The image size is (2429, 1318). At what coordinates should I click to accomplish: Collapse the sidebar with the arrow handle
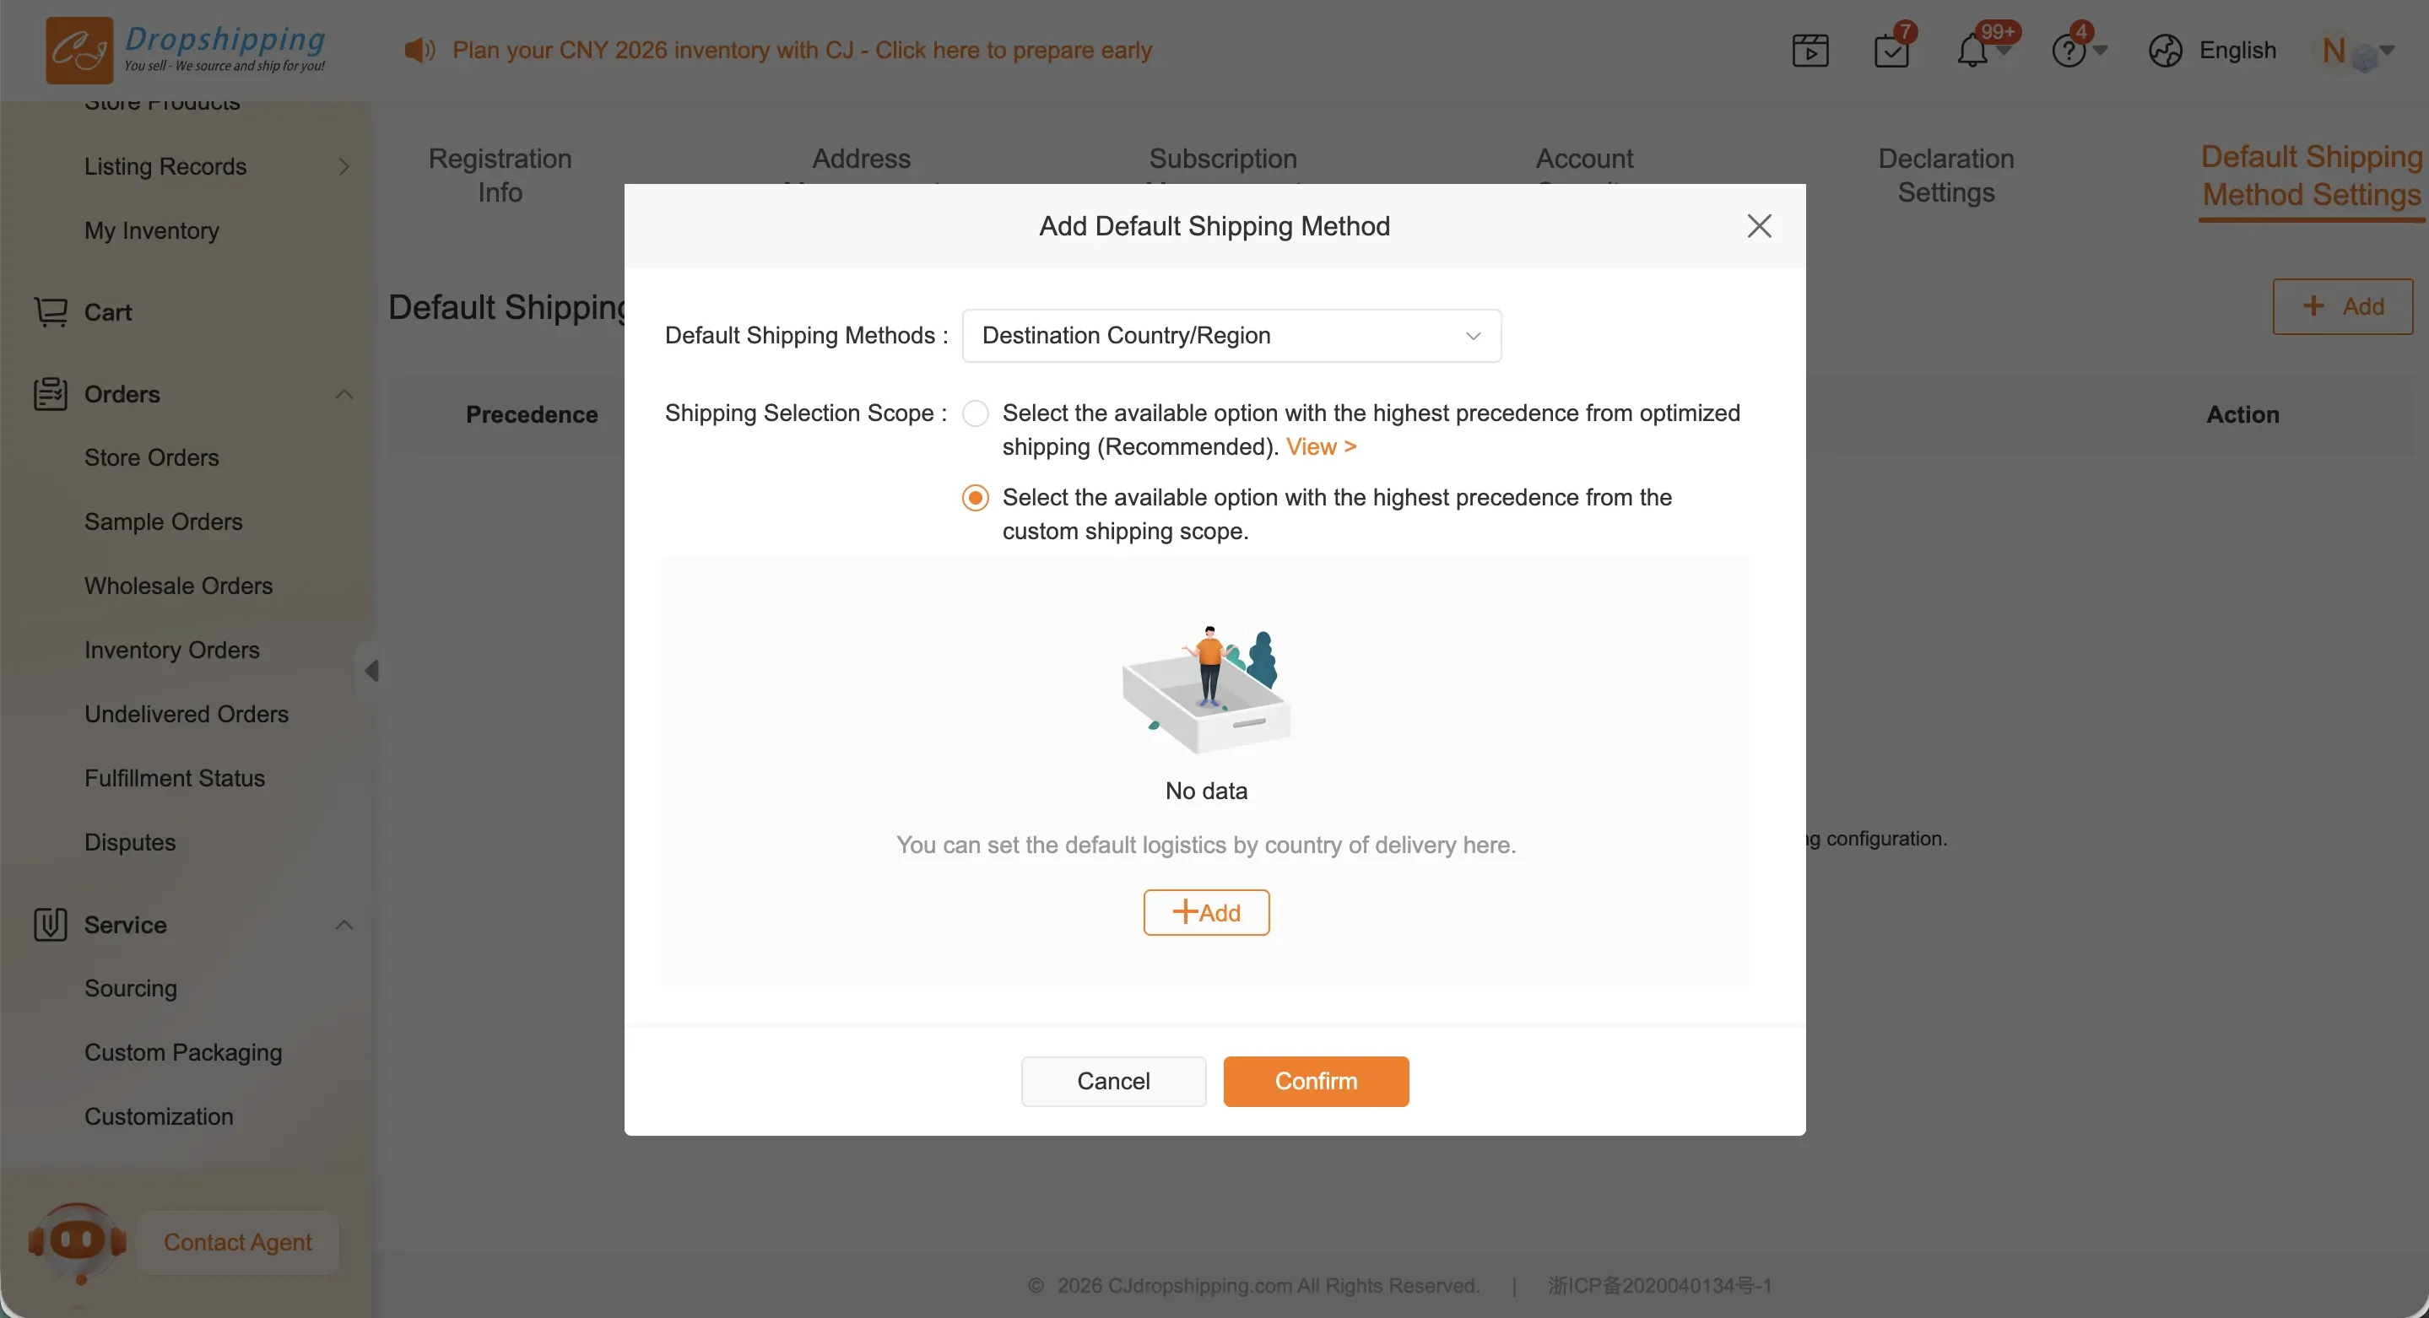[x=371, y=672]
